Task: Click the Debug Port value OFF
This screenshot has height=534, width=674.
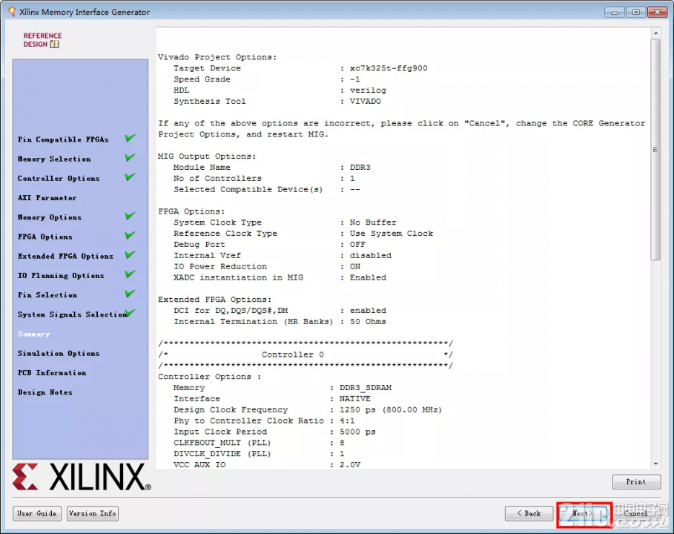Action: click(357, 245)
